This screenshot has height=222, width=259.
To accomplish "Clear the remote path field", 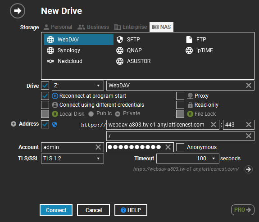I will [x=249, y=136].
